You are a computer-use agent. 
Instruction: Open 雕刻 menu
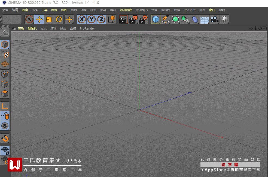[113, 10]
